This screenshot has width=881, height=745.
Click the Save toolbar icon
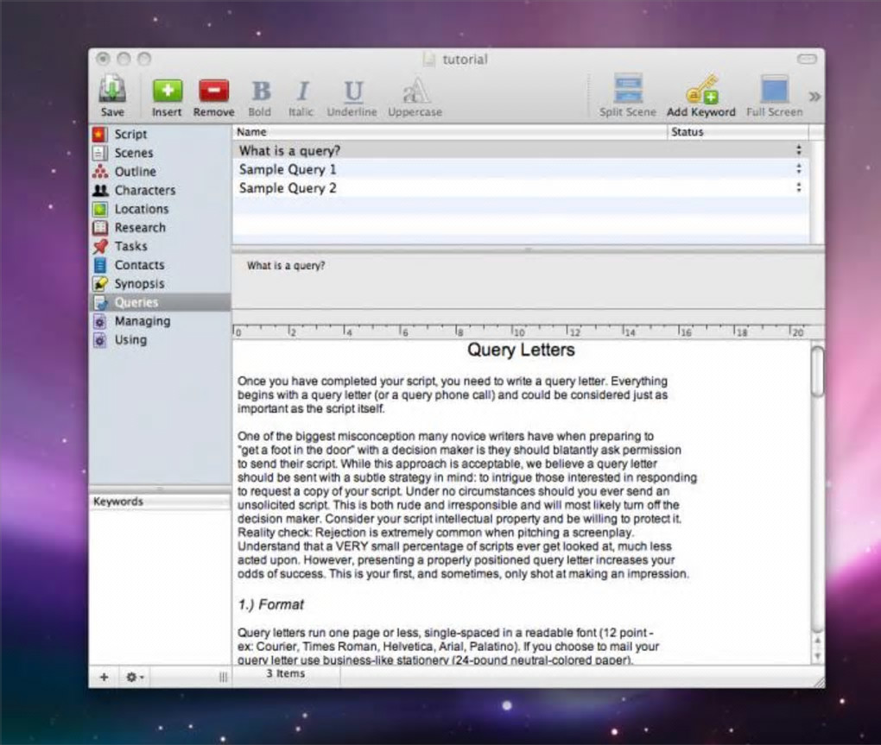coord(111,89)
